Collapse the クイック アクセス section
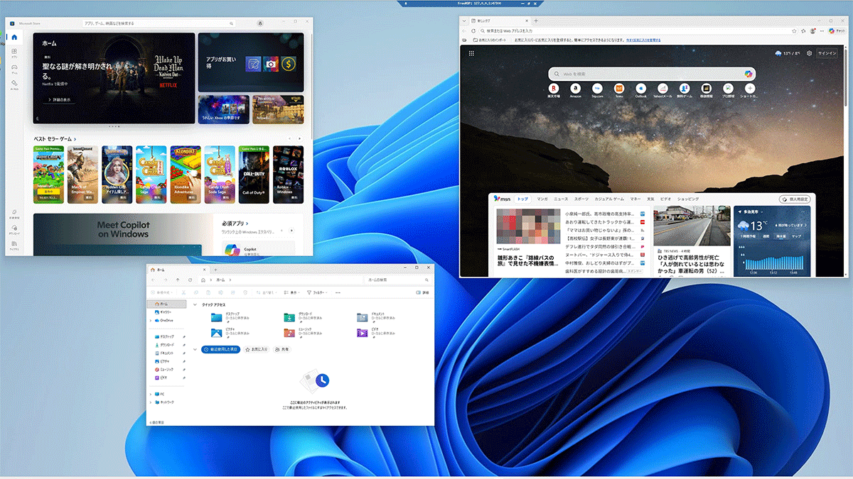Viewport: 853px width, 479px height. click(x=195, y=305)
